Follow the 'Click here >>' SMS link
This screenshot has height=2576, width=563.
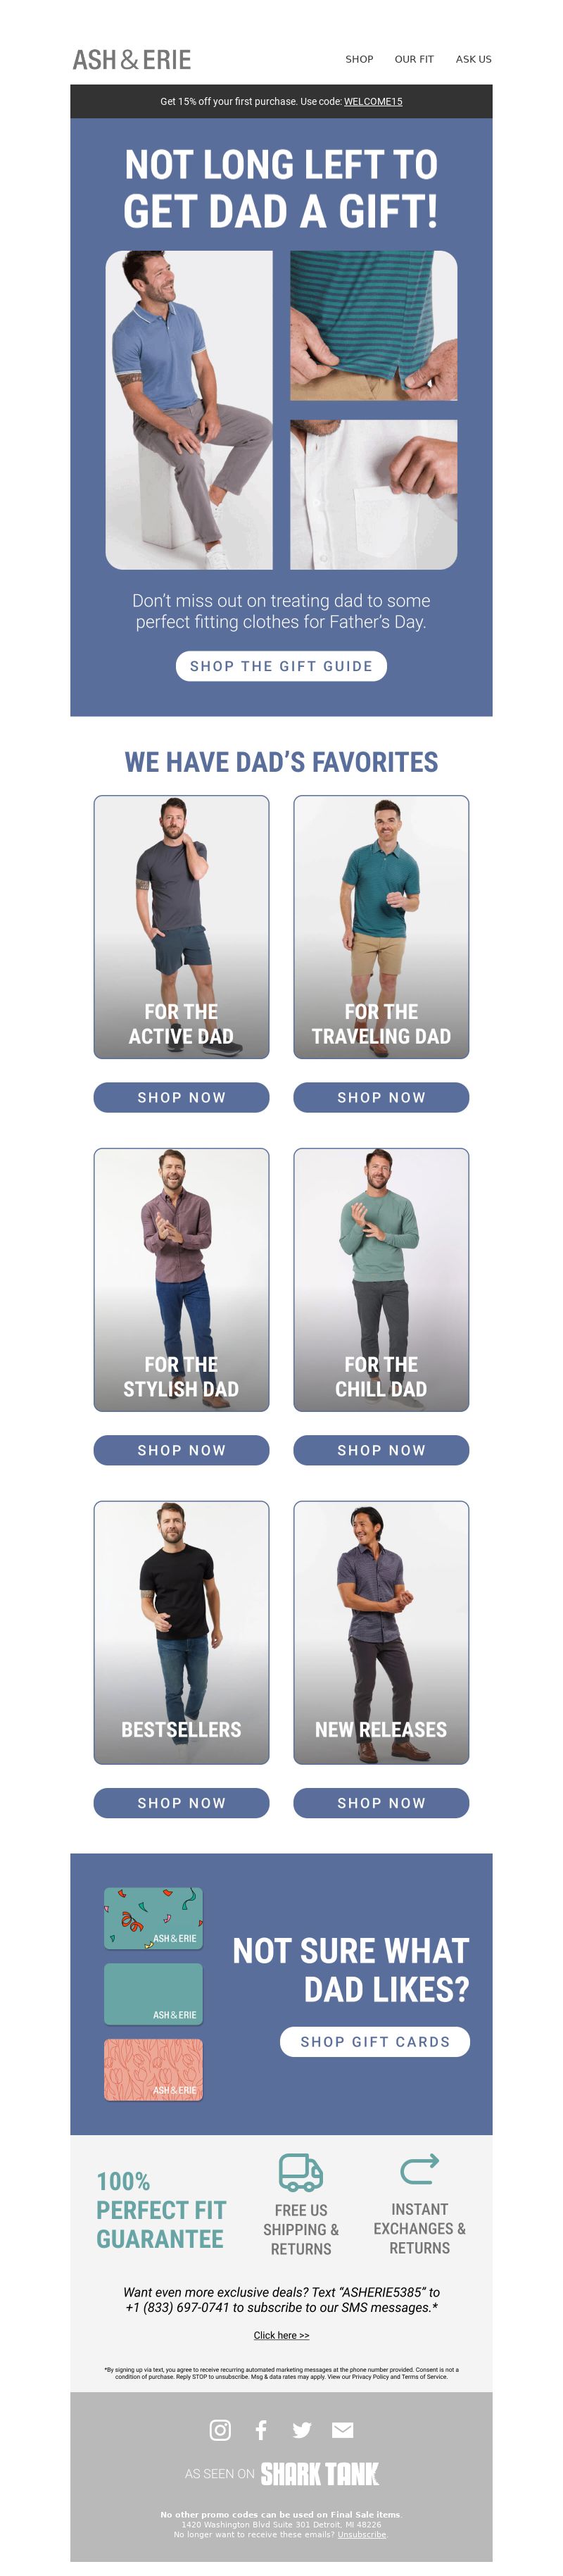[281, 2335]
